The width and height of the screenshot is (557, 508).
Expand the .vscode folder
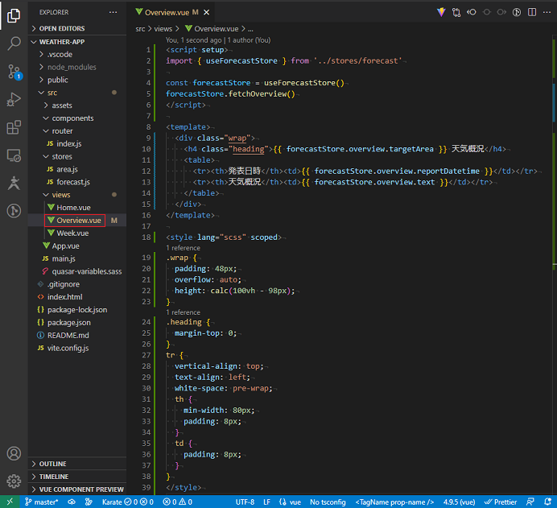point(77,55)
